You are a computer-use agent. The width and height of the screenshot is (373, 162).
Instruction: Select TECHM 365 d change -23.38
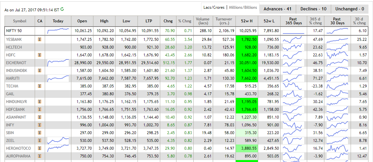317,86
